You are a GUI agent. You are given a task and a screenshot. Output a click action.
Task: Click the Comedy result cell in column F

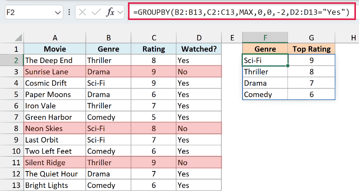click(265, 95)
